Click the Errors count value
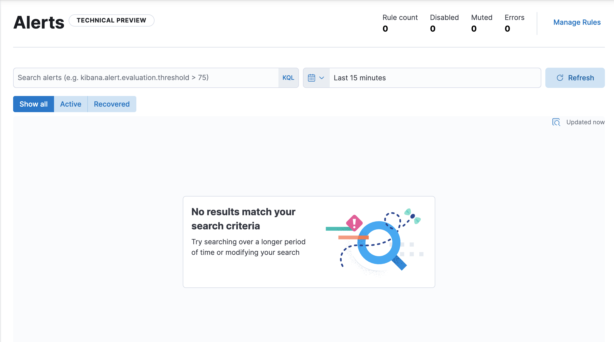614x342 pixels. (507, 29)
